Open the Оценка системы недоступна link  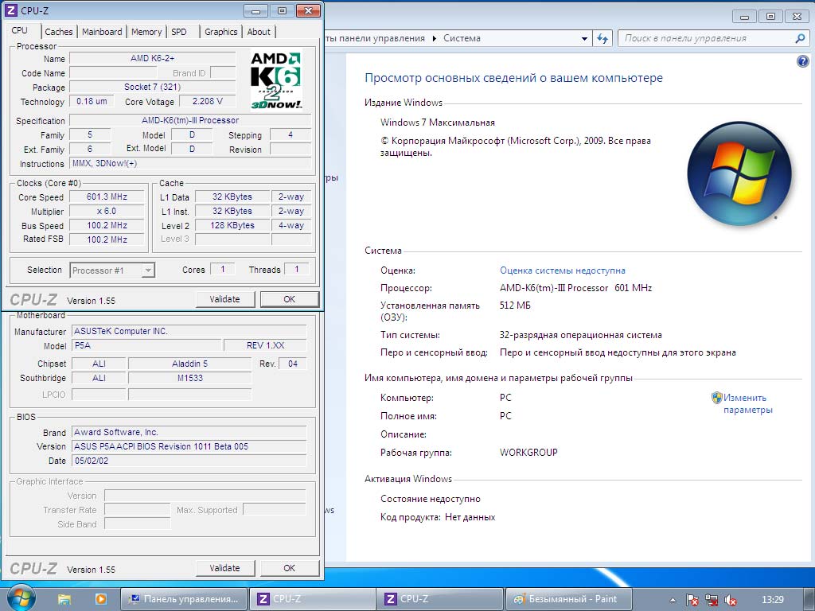coord(562,270)
